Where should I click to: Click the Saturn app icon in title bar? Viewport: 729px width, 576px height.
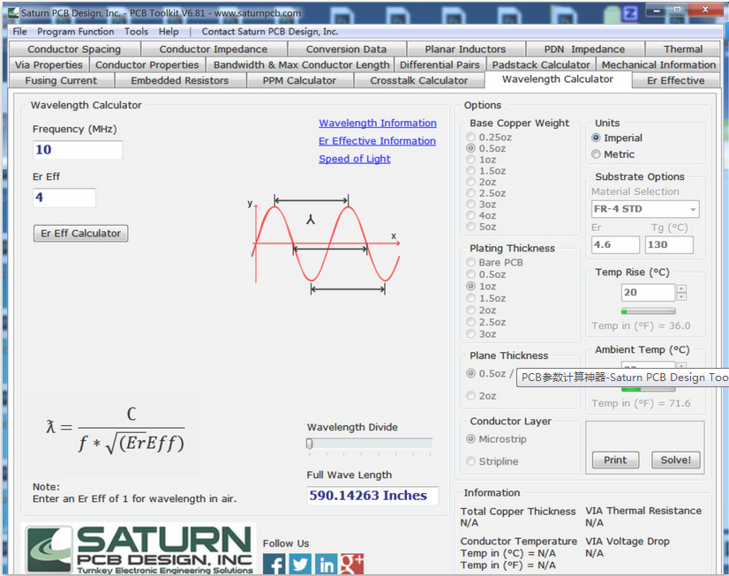pos(14,12)
